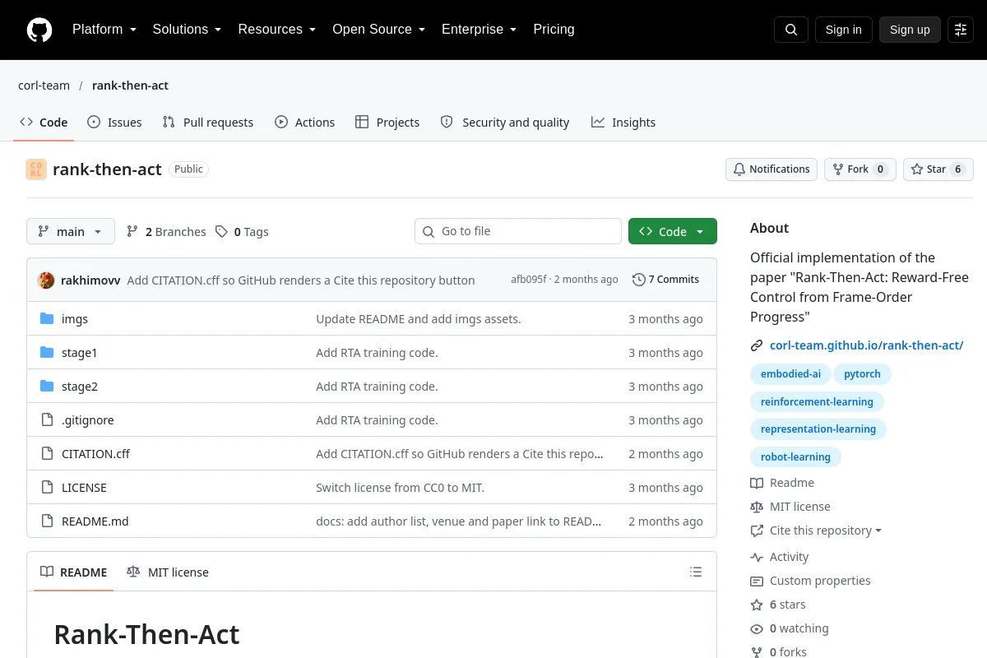Fork the repository with the Fork button
This screenshot has width=987, height=658.
pos(860,169)
